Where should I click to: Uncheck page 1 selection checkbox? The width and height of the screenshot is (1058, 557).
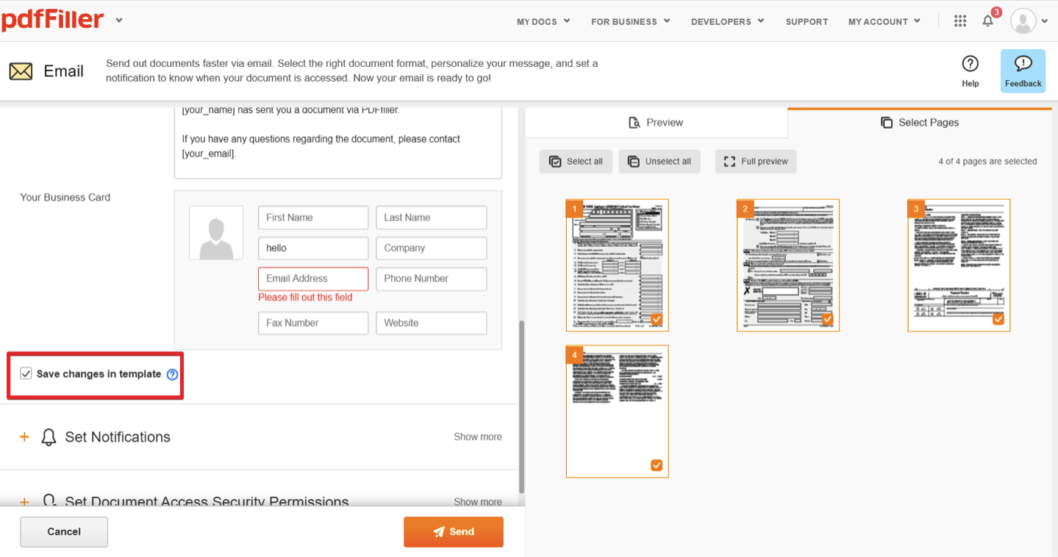(x=657, y=319)
